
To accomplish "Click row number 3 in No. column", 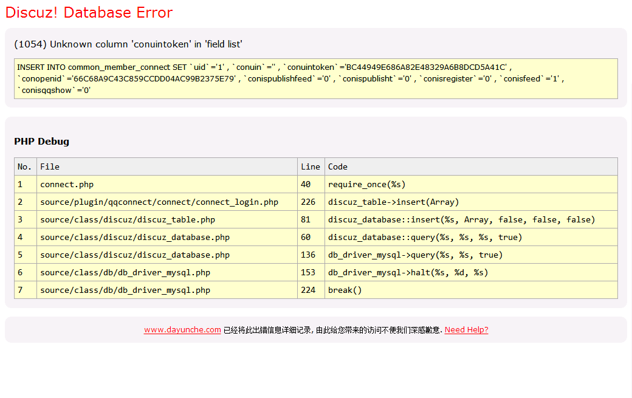I will [x=26, y=219].
